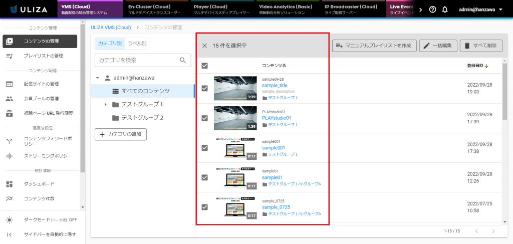Open the PLAYstudio01 content link
The width and height of the screenshot is (513, 244).
coord(277,118)
